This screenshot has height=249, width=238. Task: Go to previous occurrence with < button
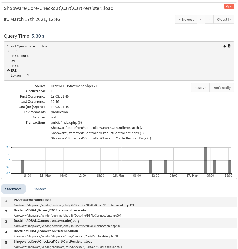[x=201, y=19]
